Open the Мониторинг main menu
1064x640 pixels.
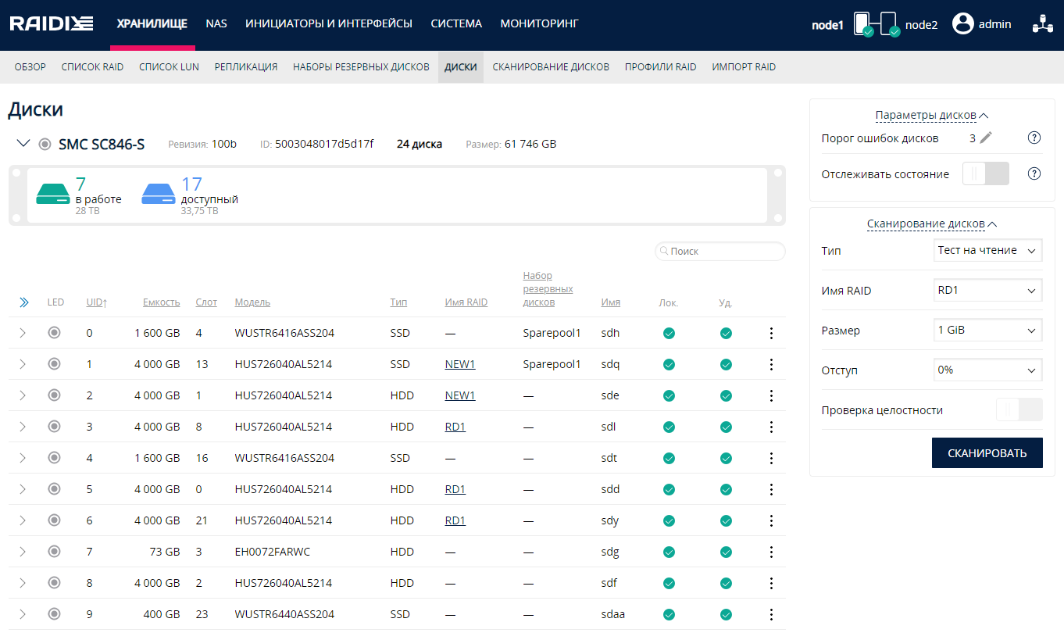(539, 24)
